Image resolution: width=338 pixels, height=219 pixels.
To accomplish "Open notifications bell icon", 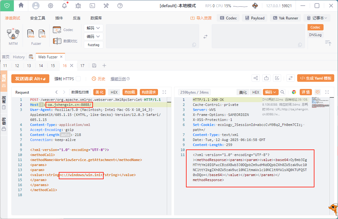I will coord(64,6).
